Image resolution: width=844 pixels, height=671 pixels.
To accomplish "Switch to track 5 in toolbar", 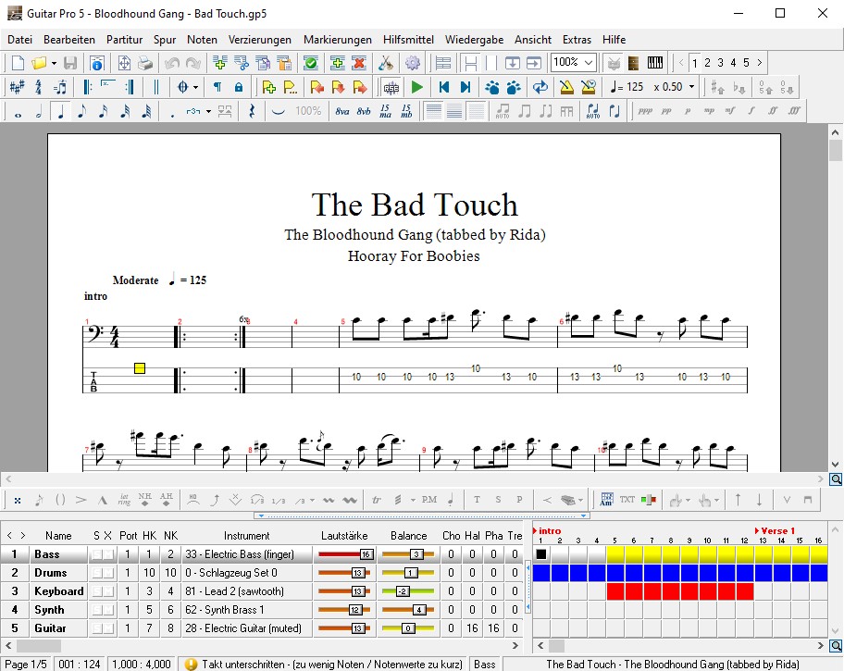I will click(746, 63).
